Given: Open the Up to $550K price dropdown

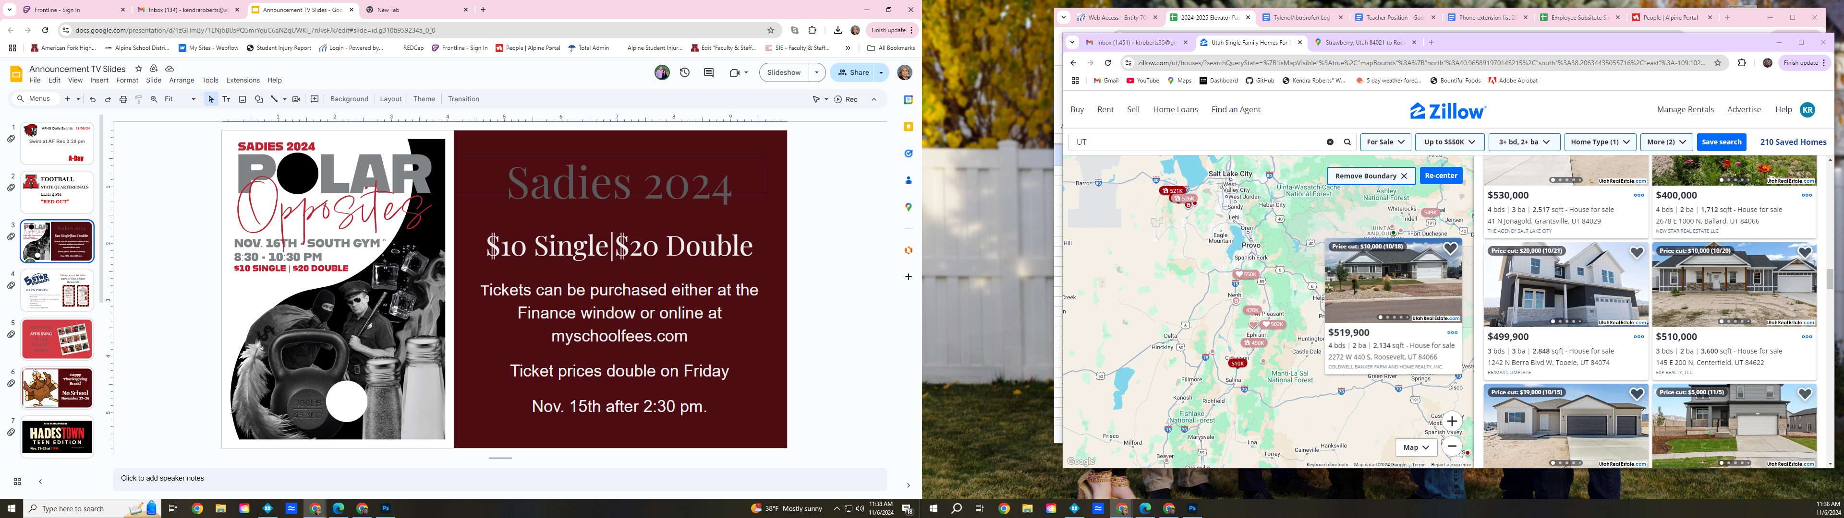Looking at the screenshot, I should [1449, 142].
